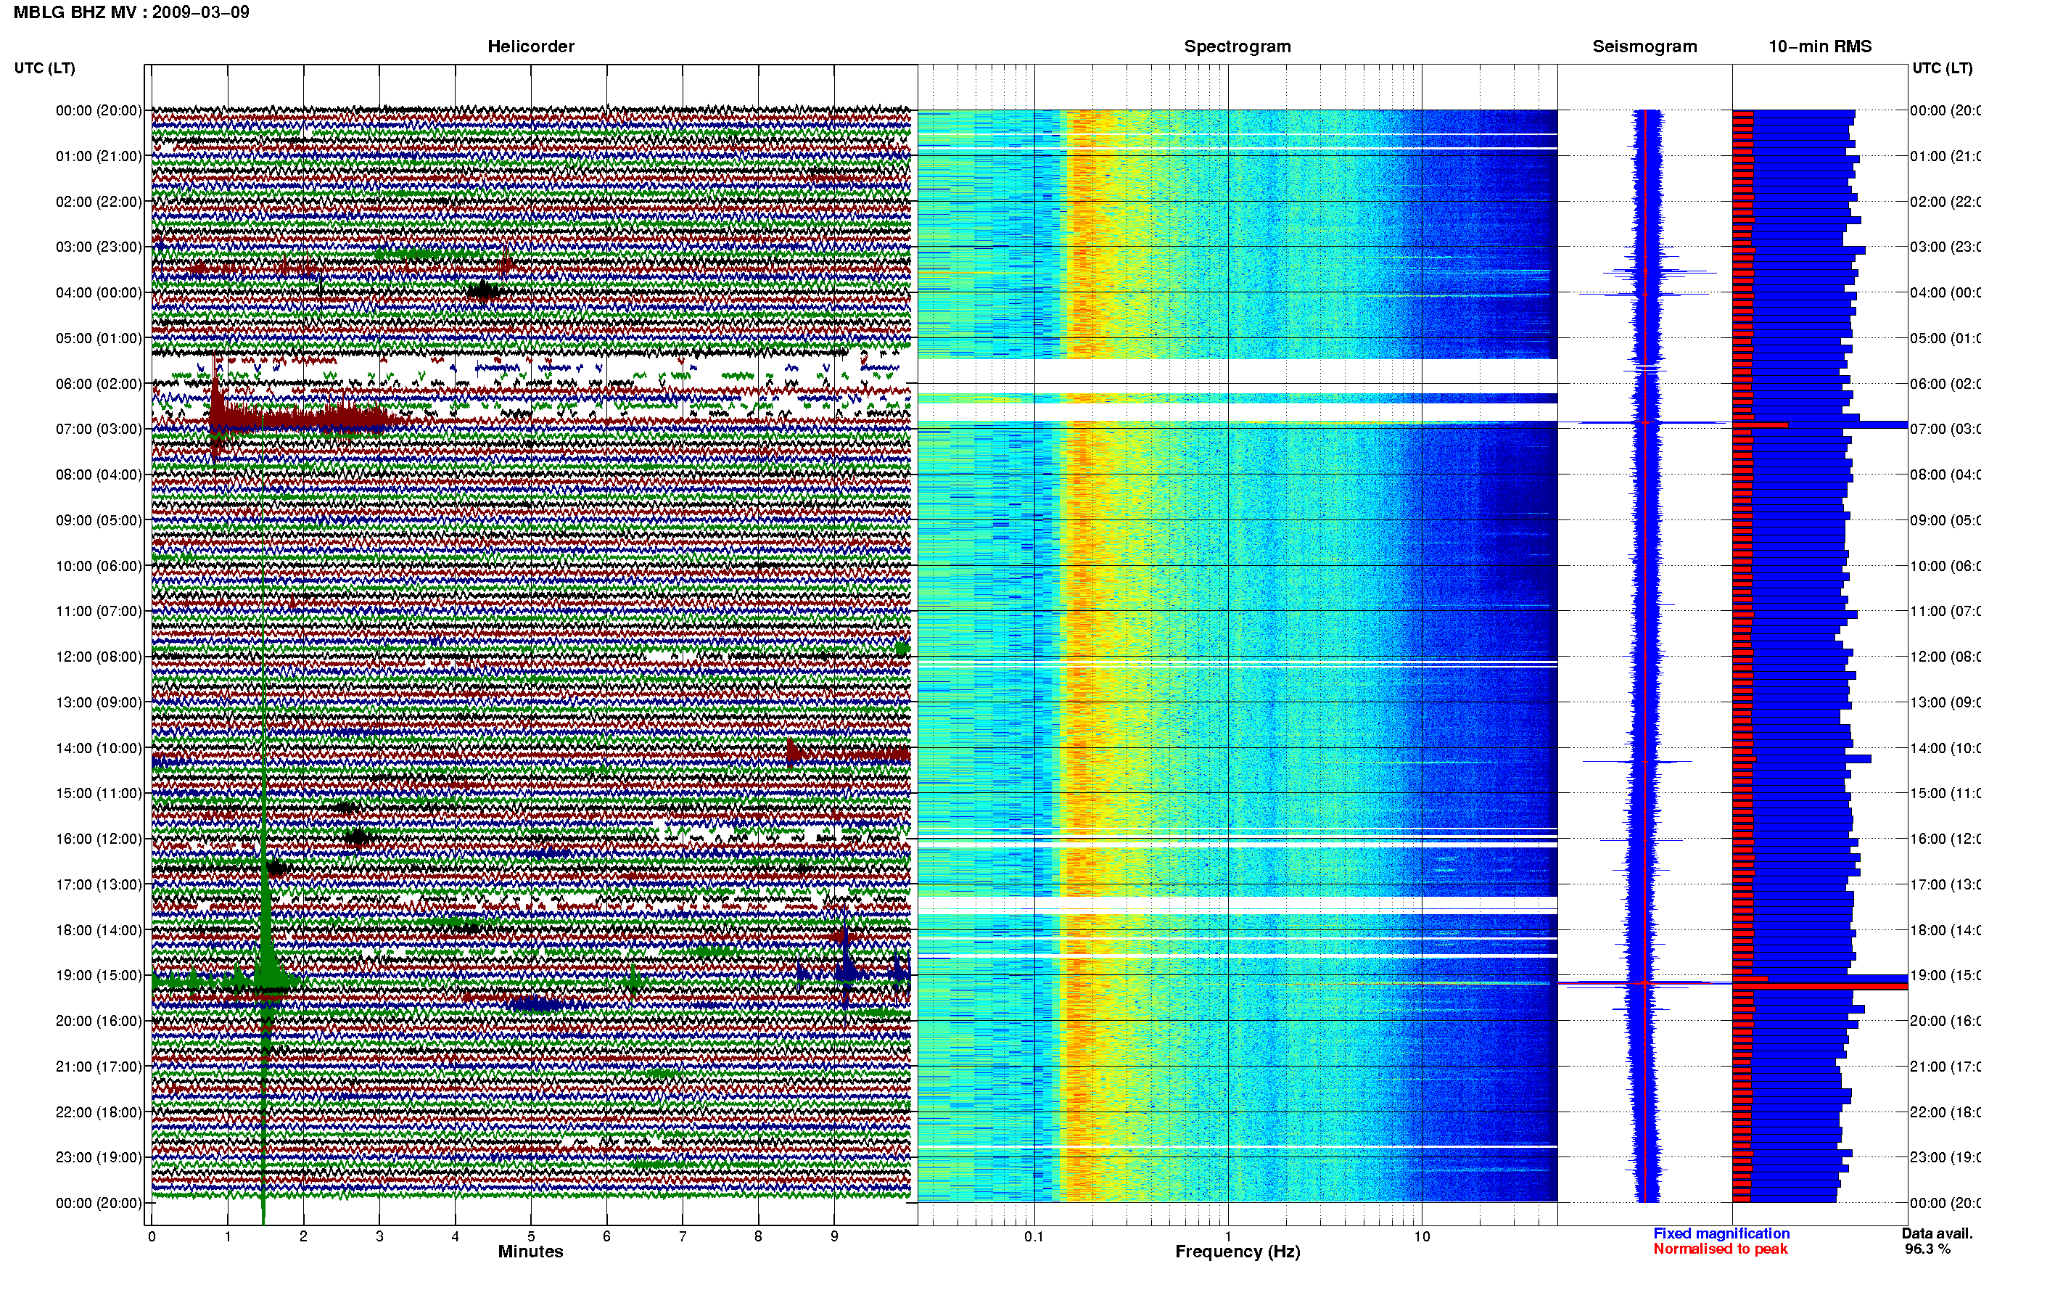Click the 1 Hz frequency tick label

(1228, 1236)
